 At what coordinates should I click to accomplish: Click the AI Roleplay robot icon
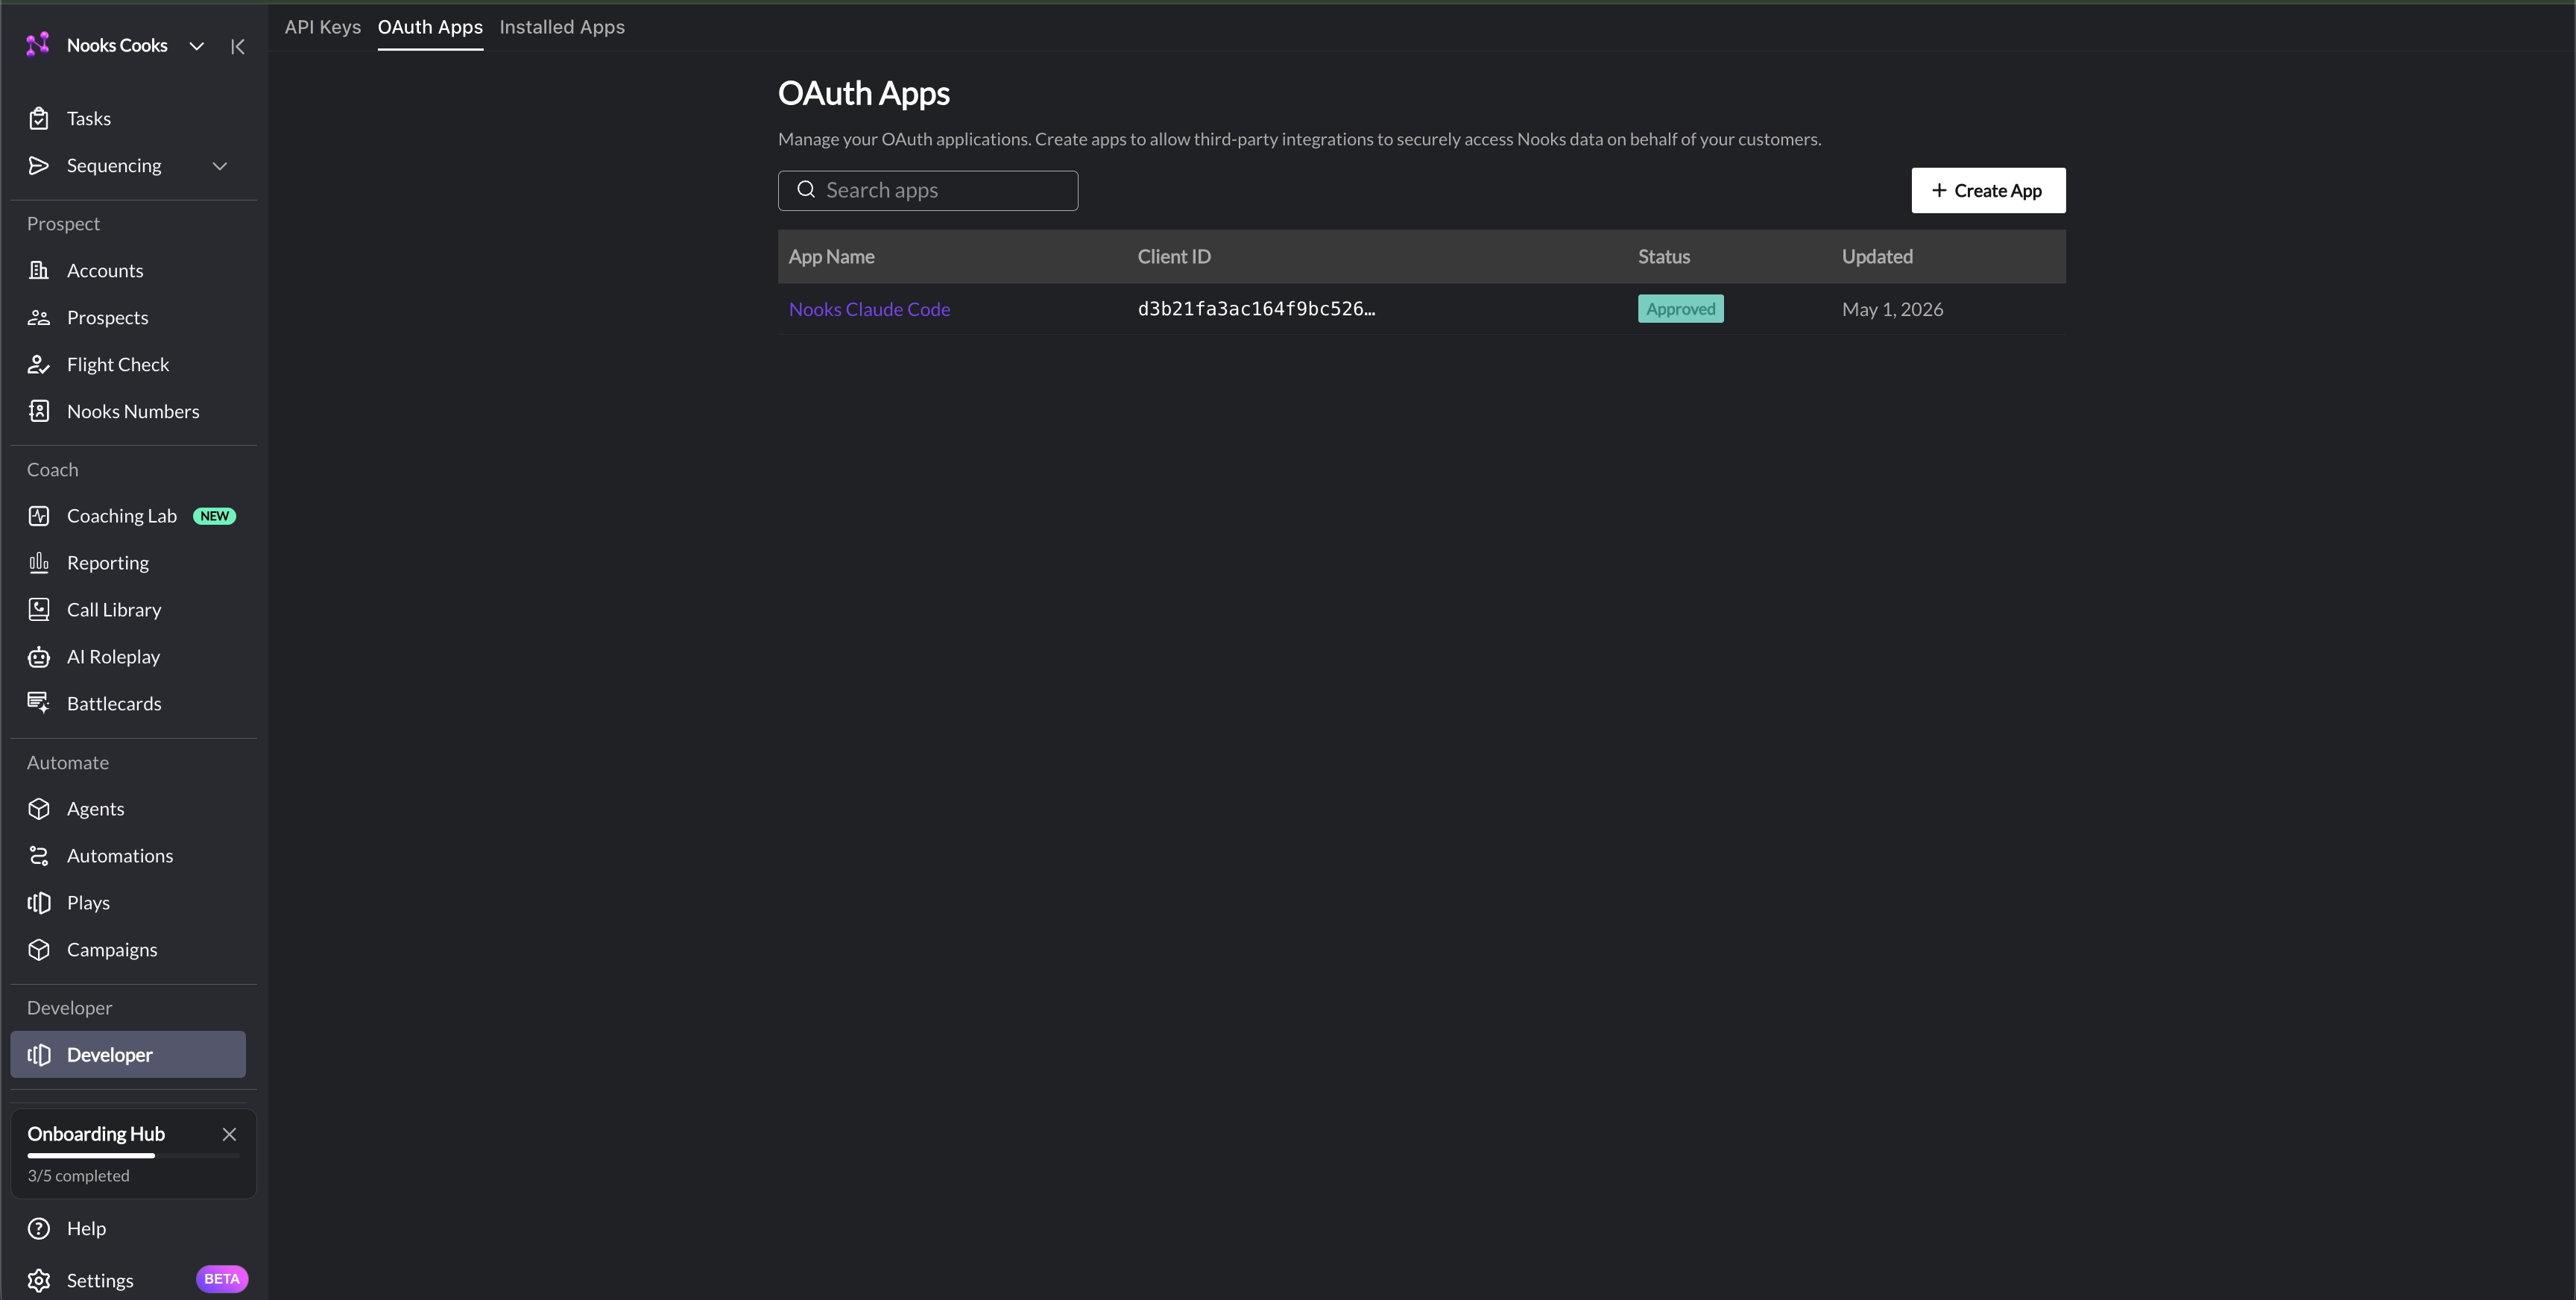[x=39, y=657]
